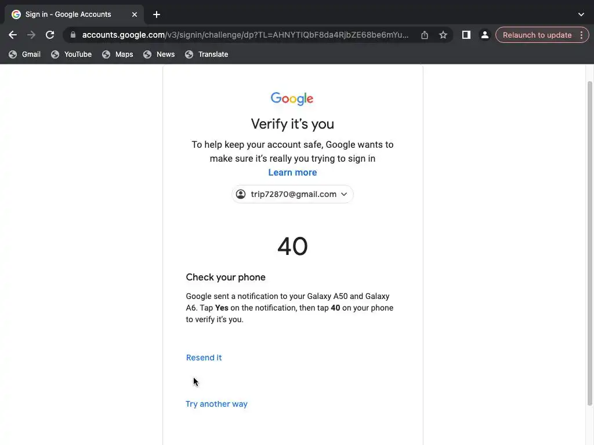Select the Sign in - Google Accounts tab

68,14
